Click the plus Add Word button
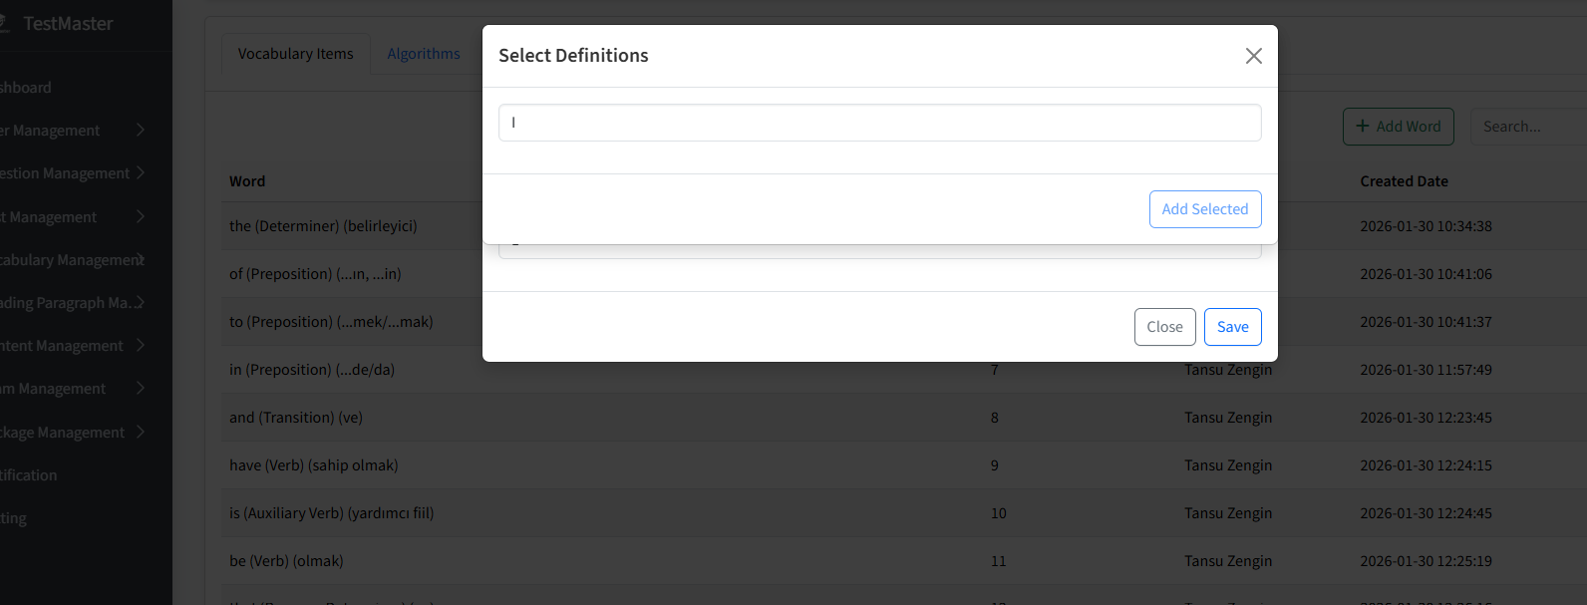Image resolution: width=1587 pixels, height=605 pixels. [1398, 127]
